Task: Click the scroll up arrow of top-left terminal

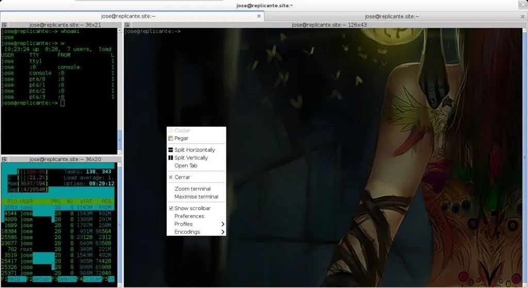Action: click(120, 30)
